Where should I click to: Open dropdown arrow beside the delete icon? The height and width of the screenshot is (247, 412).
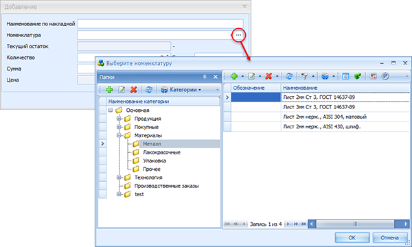[277, 76]
